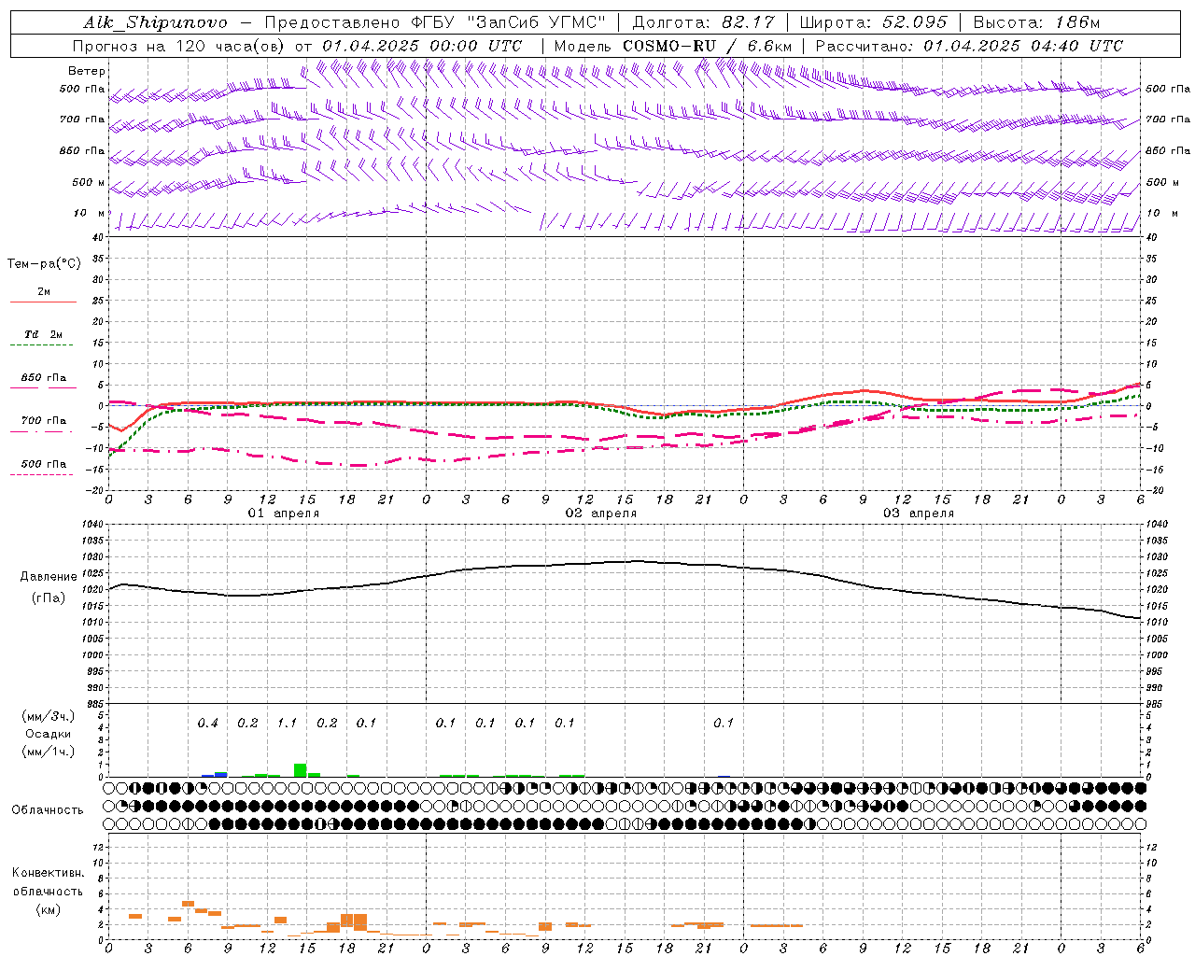Click the Осадки precipitation label
This screenshot has height=956, width=1195.
click(47, 734)
